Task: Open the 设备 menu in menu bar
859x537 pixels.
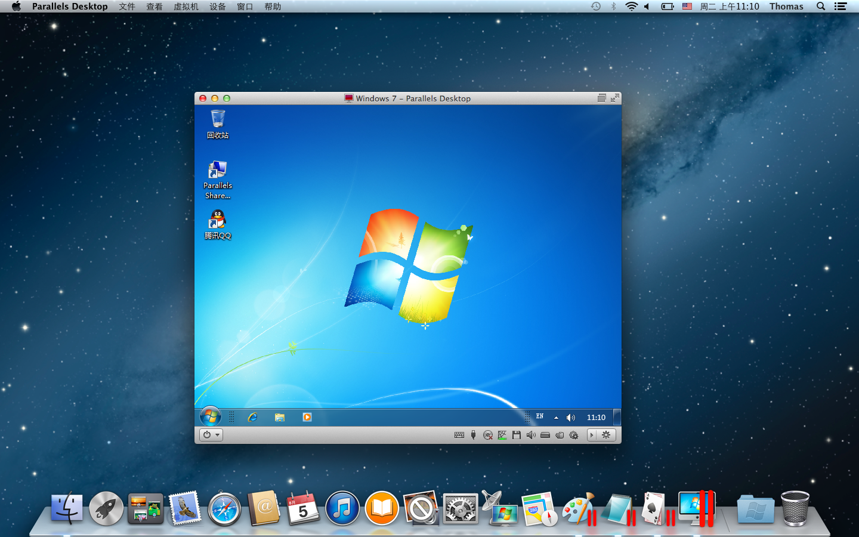Action: (x=218, y=7)
